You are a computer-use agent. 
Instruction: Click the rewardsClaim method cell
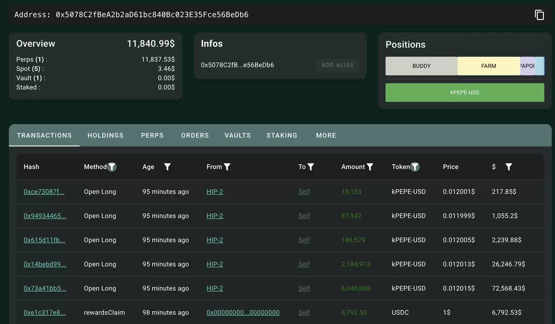point(105,312)
